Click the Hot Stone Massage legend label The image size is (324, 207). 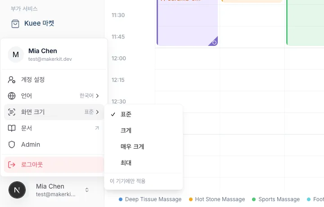(220, 199)
